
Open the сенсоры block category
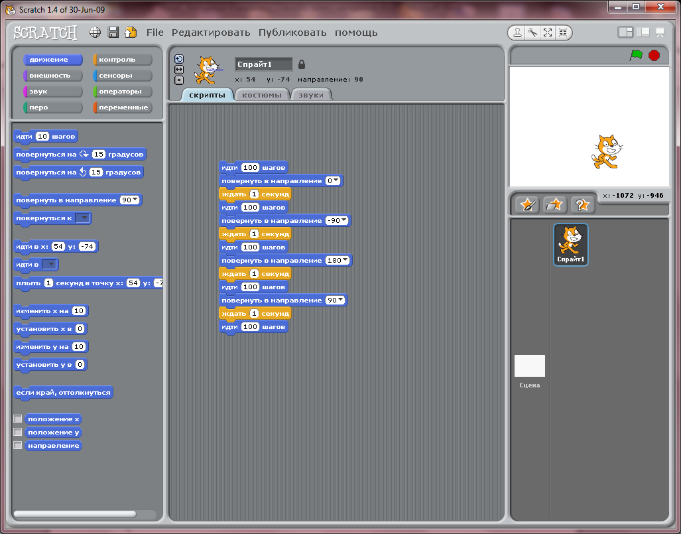[x=123, y=76]
